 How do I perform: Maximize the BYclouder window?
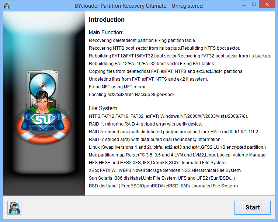tap(254, 4)
